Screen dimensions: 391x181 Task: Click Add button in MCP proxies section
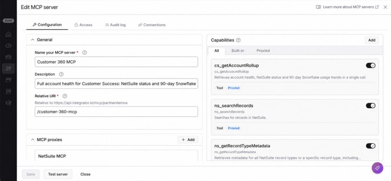click(188, 140)
